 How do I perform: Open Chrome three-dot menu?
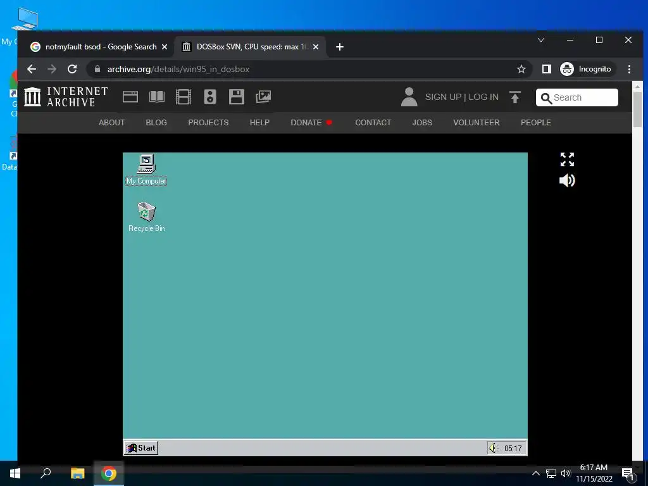pyautogui.click(x=629, y=69)
